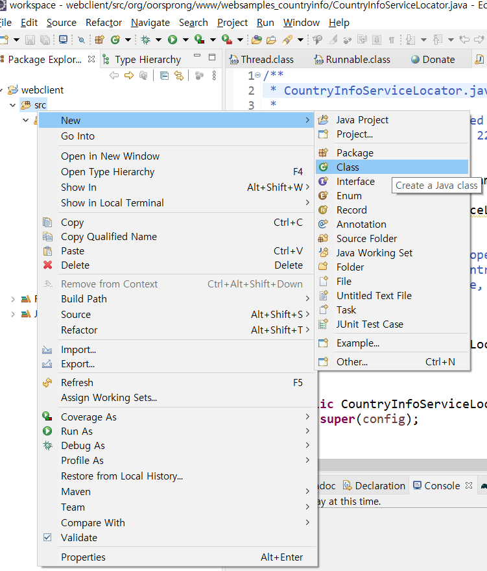Collapse the webclient project tree node
This screenshot has height=571, width=487.
tap(4, 90)
